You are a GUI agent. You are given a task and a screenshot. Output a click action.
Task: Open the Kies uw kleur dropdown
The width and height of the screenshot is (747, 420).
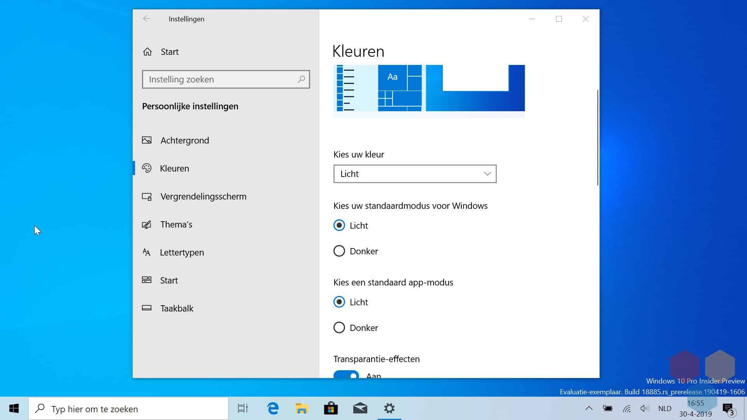tap(415, 174)
